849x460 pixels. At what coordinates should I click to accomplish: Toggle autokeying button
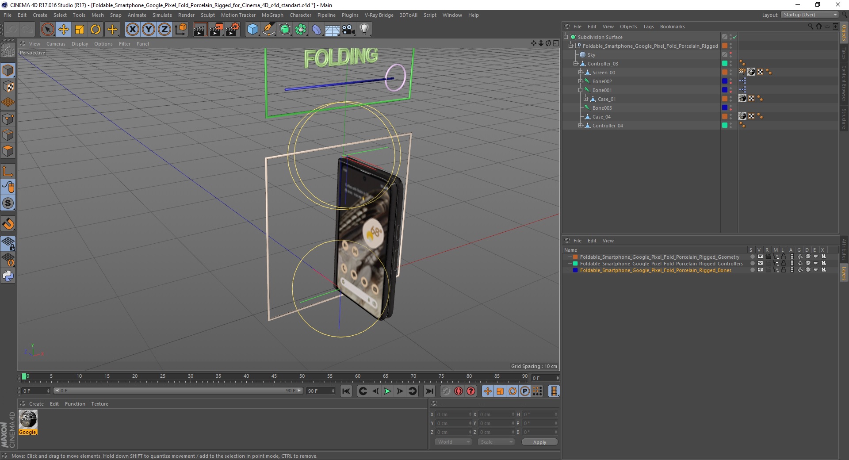click(459, 391)
